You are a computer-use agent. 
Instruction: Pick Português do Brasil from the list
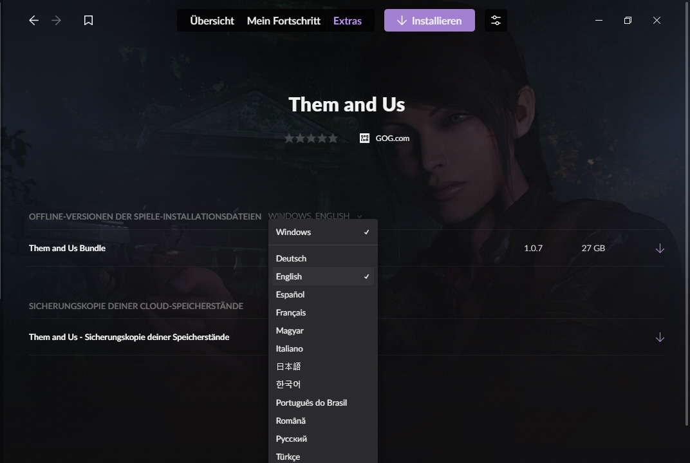coord(323,402)
